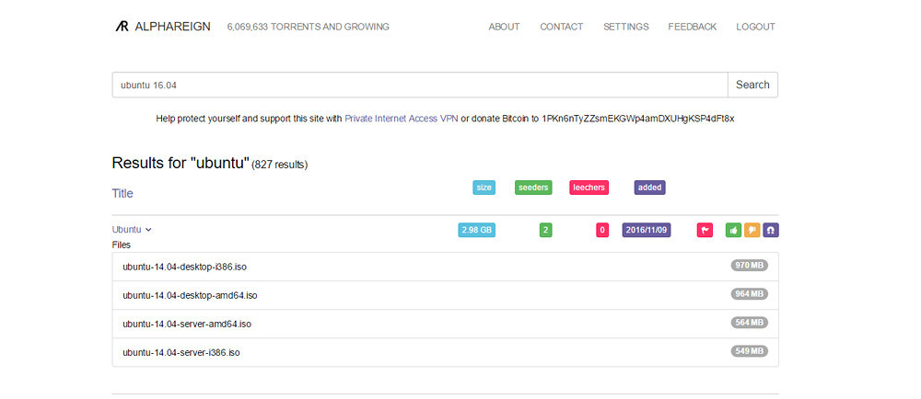This screenshot has height=399, width=921.
Task: Click the red leechers count 0
Action: tap(602, 230)
